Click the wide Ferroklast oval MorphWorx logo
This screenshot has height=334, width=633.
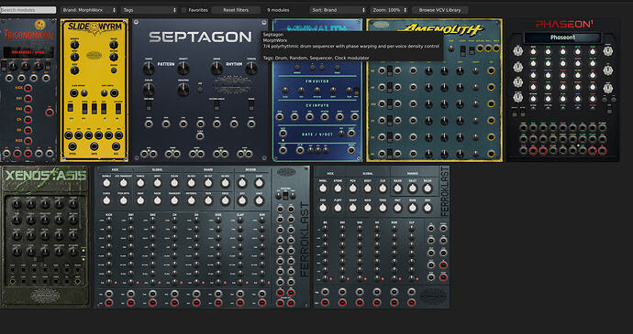coord(286,172)
